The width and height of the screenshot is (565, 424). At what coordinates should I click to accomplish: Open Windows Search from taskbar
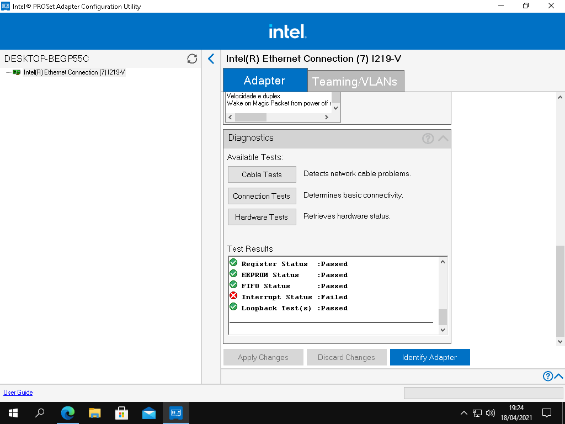click(x=40, y=413)
